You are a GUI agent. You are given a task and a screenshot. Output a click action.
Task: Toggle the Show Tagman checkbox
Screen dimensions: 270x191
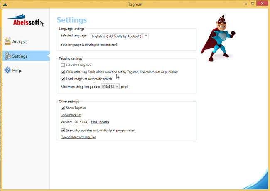(63, 108)
